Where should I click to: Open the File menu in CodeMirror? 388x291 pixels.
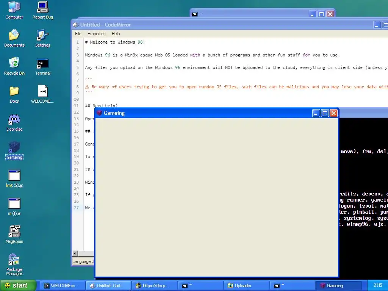78,34
